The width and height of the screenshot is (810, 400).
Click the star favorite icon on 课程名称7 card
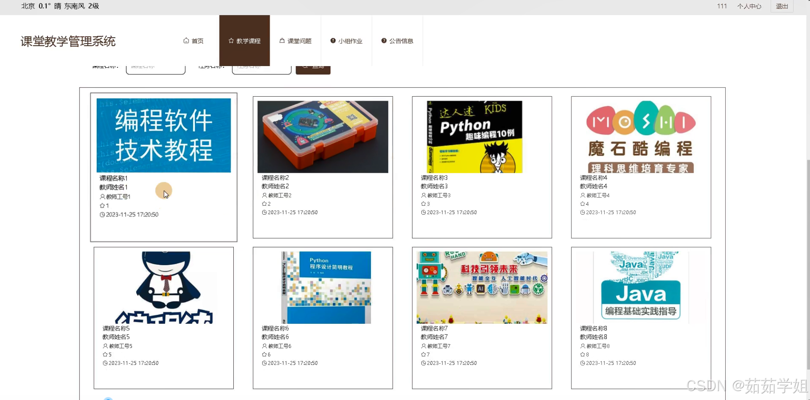pos(424,354)
